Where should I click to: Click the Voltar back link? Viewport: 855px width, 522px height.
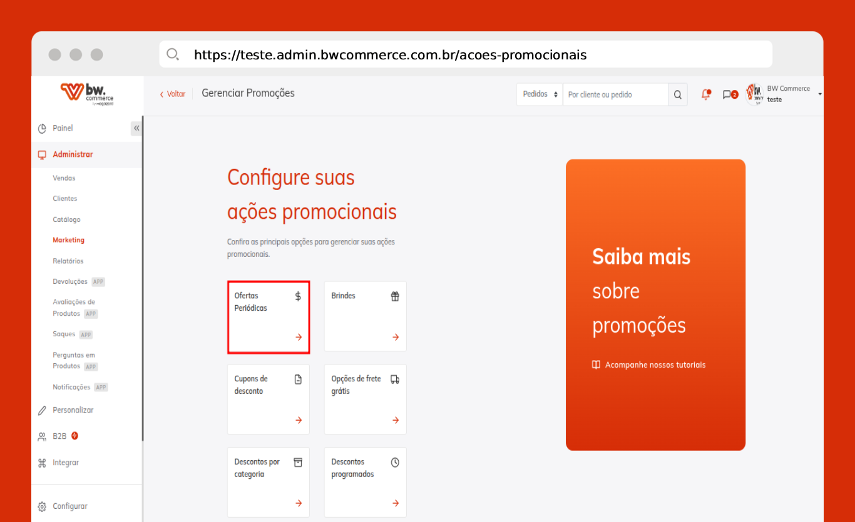pyautogui.click(x=173, y=94)
